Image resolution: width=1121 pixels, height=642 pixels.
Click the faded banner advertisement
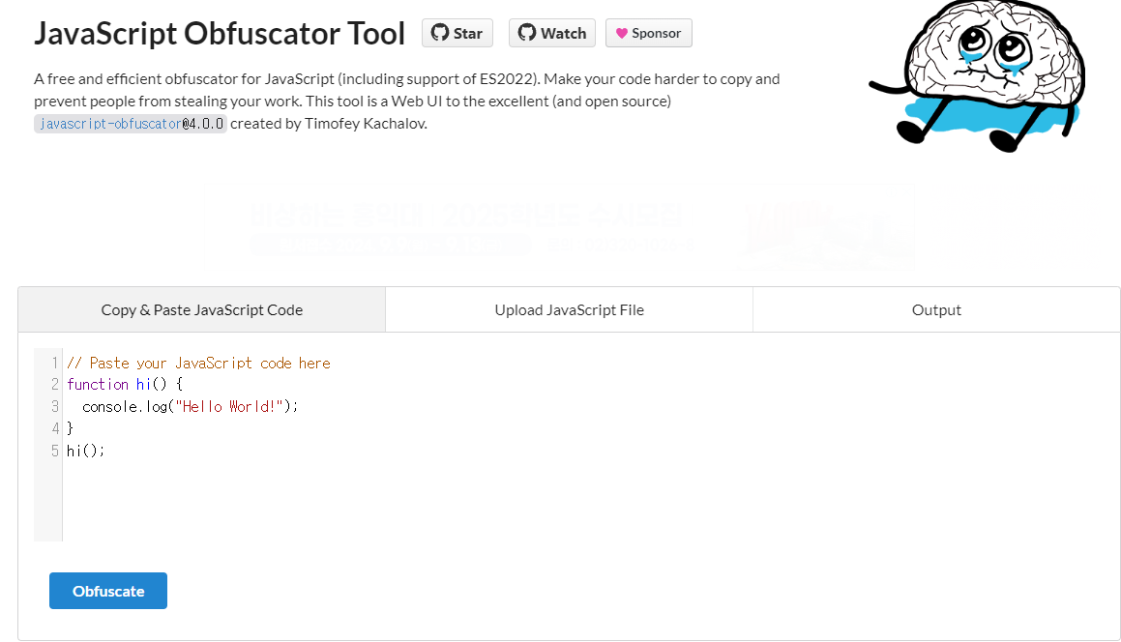pyautogui.click(x=559, y=226)
